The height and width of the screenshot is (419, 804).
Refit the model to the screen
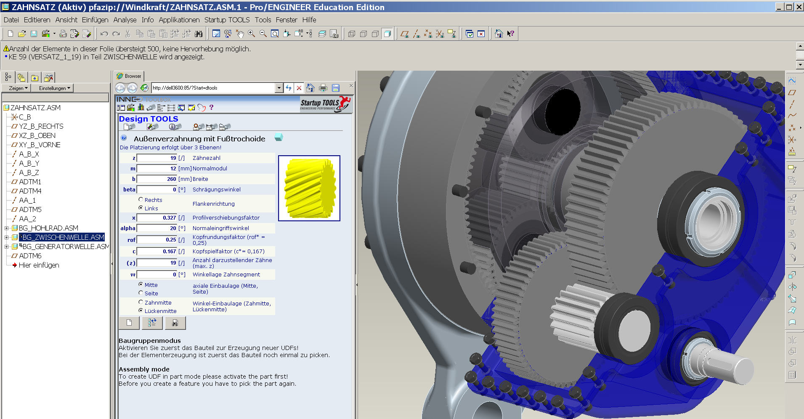(x=275, y=34)
